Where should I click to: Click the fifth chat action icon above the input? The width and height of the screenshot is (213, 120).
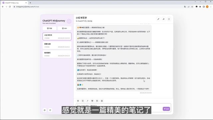(97, 101)
